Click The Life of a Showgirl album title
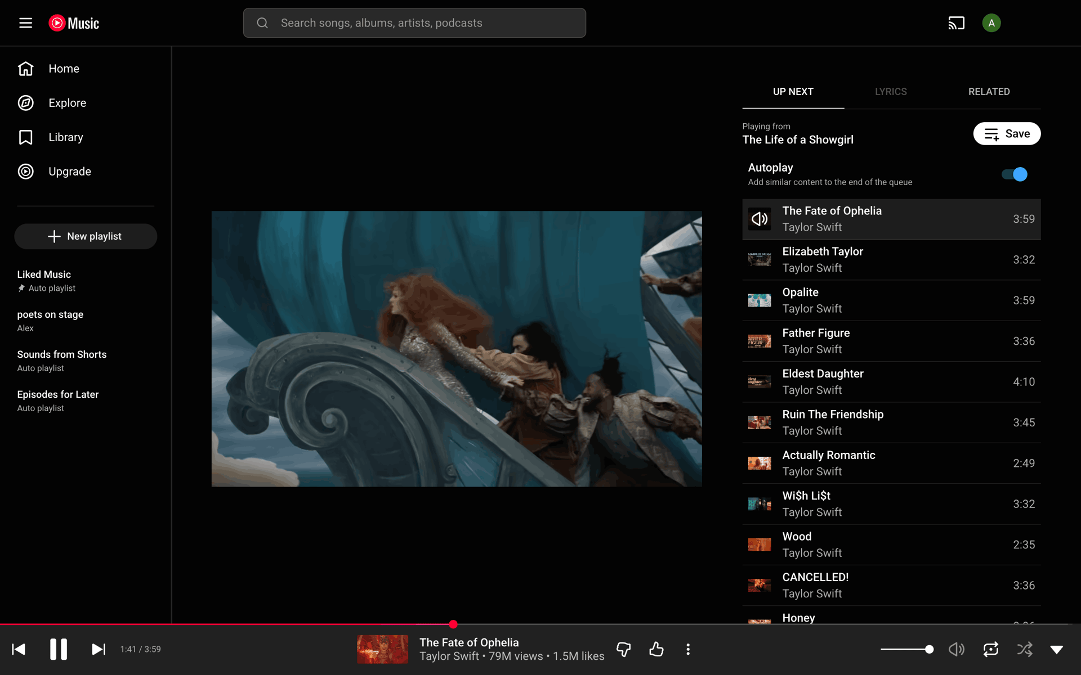Screen dimensions: 1081x675 pos(798,140)
